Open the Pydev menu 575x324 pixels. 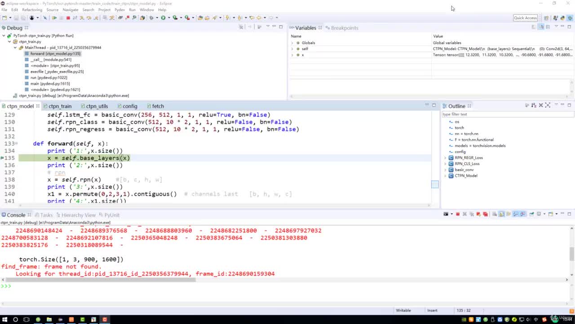pos(119,9)
